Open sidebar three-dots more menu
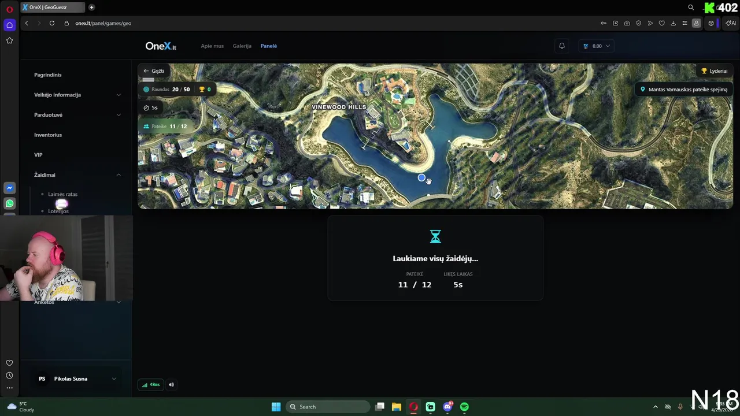 click(x=9, y=388)
